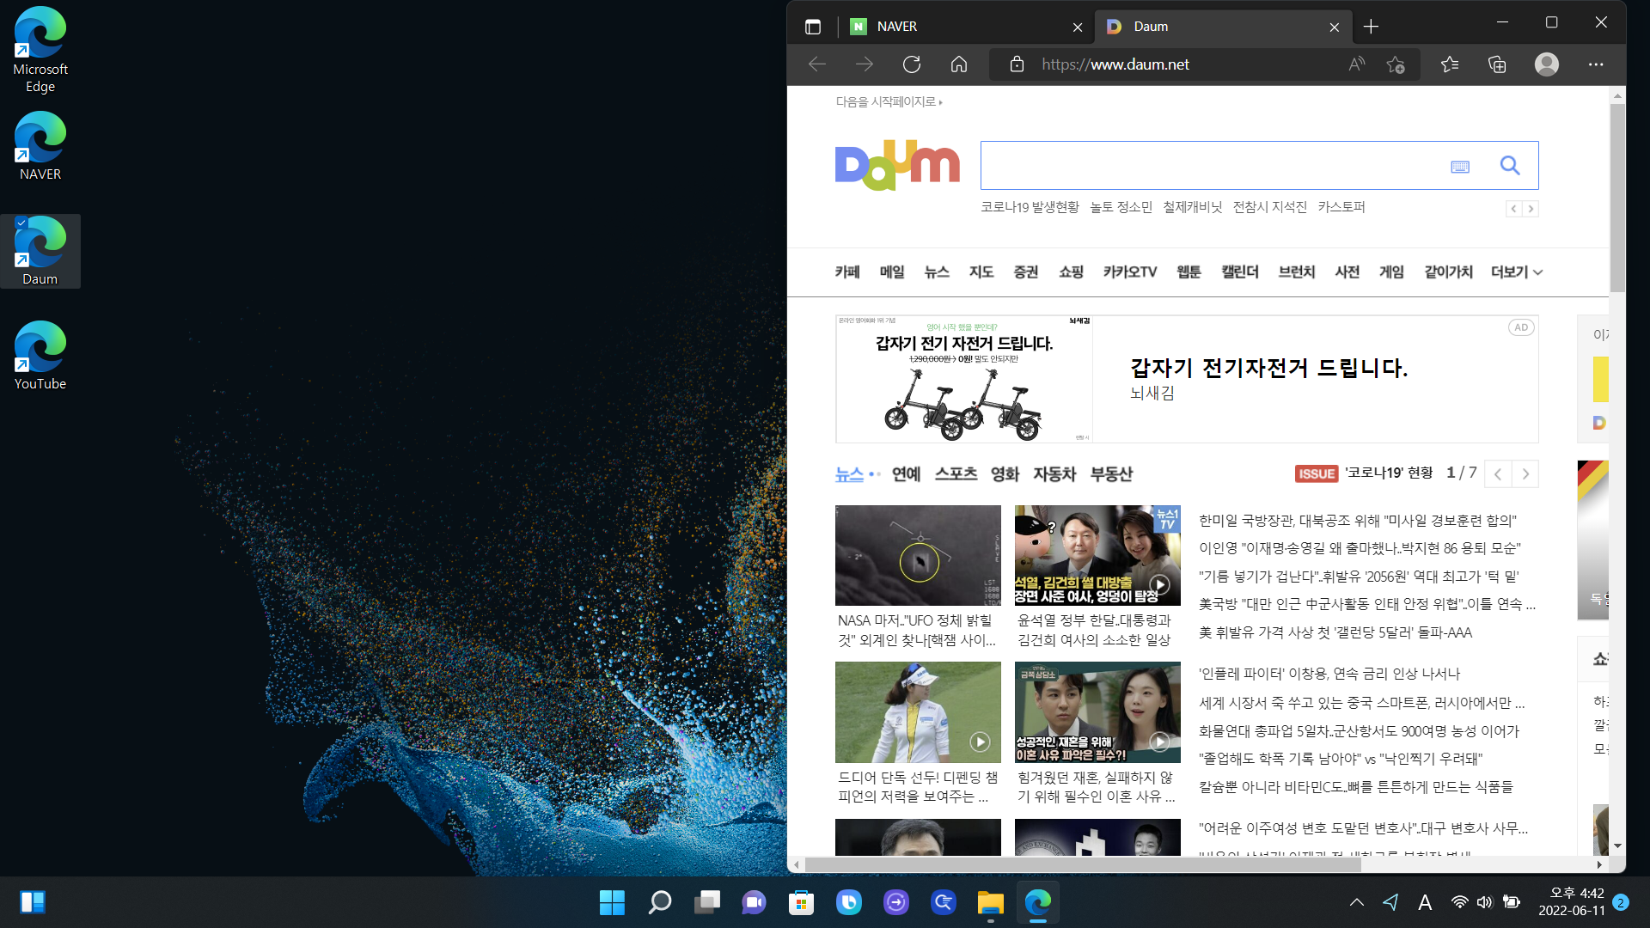Click the Edge refresh page icon
1650x928 pixels.
(912, 64)
